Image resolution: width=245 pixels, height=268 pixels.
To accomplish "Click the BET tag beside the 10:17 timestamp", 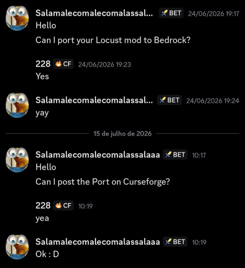I will click(175, 155).
